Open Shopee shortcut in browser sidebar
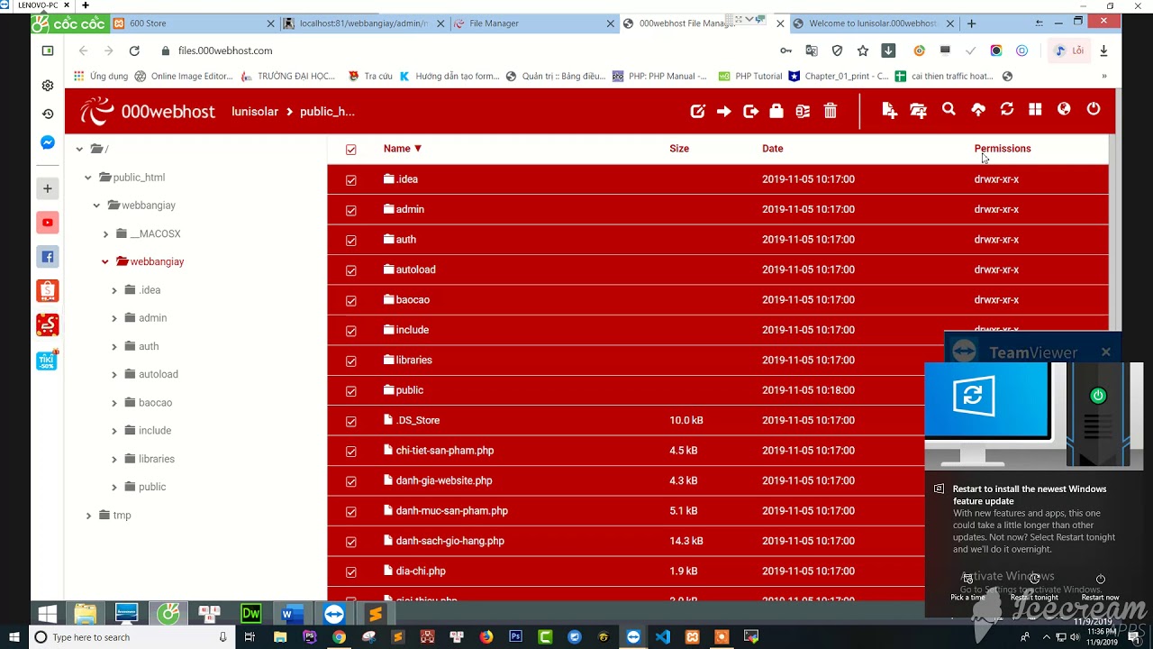Viewport: 1153px width, 649px height. click(x=48, y=290)
